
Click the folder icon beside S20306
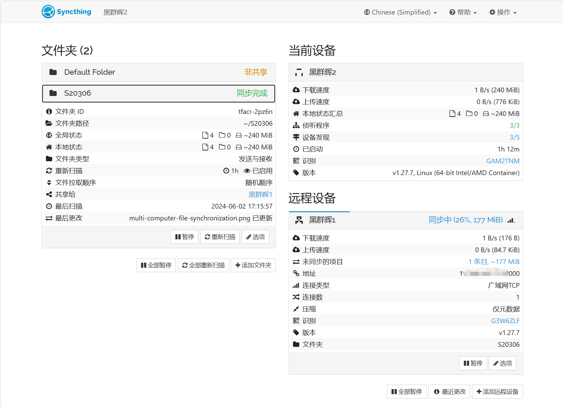53,93
